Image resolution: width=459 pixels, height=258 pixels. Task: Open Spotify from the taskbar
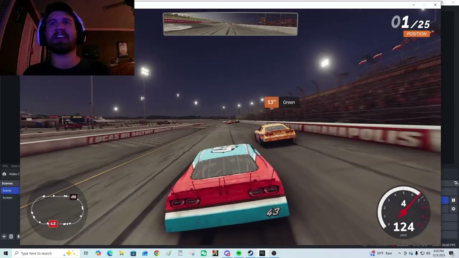tap(239, 253)
